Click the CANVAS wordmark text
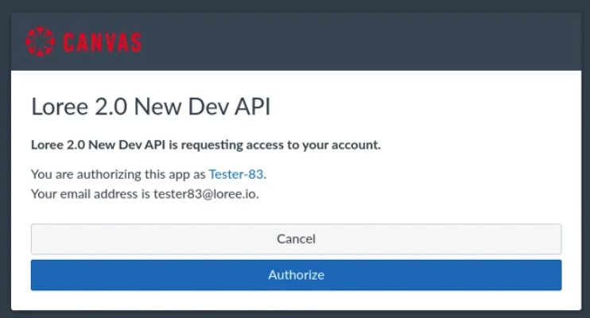Image resolution: width=590 pixels, height=318 pixels. click(x=102, y=42)
